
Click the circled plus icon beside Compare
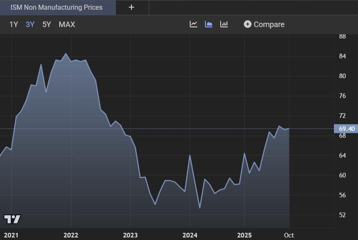[248, 24]
